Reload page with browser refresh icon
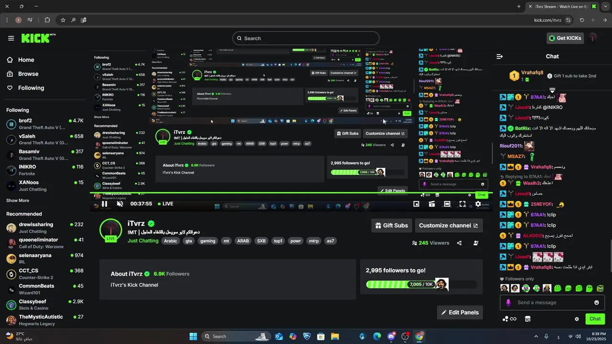 [582, 20]
